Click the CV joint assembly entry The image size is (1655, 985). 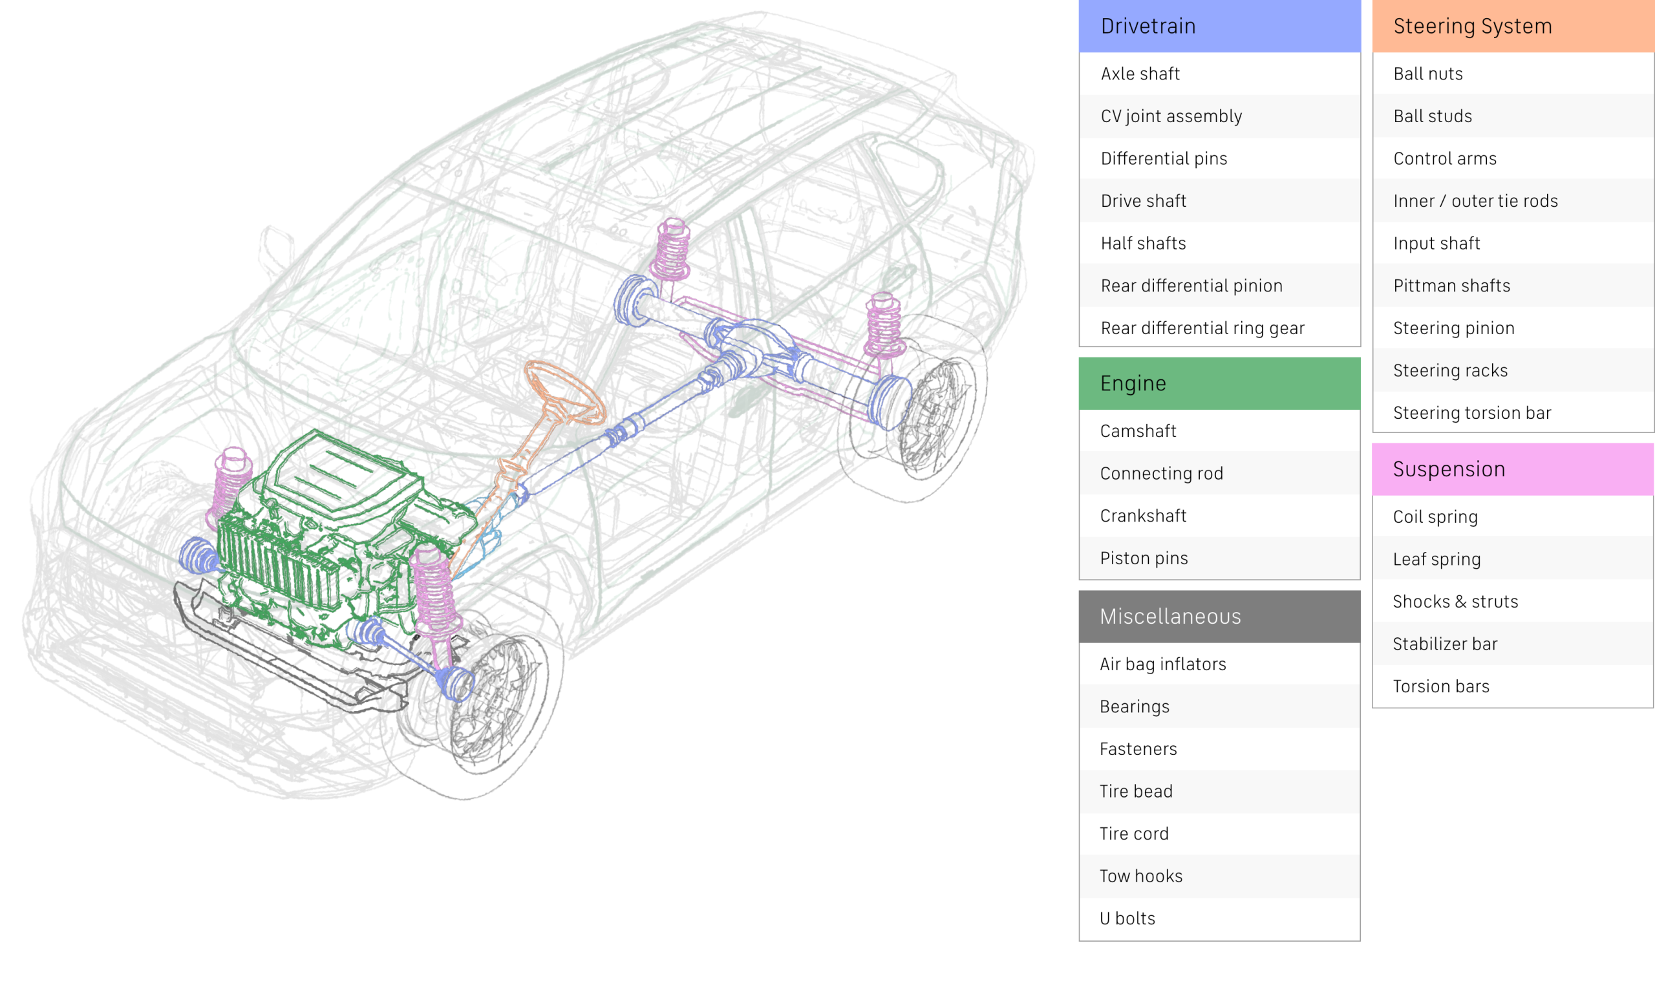pos(1219,116)
